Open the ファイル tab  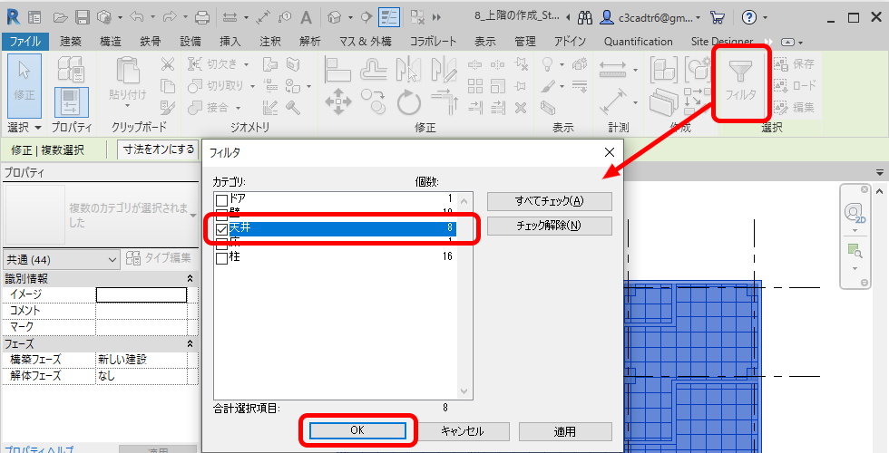[25, 42]
